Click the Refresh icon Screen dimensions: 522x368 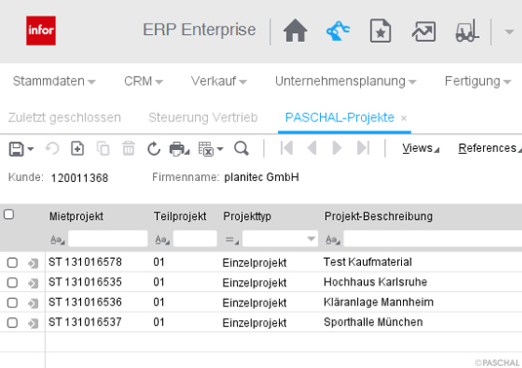pos(154,149)
